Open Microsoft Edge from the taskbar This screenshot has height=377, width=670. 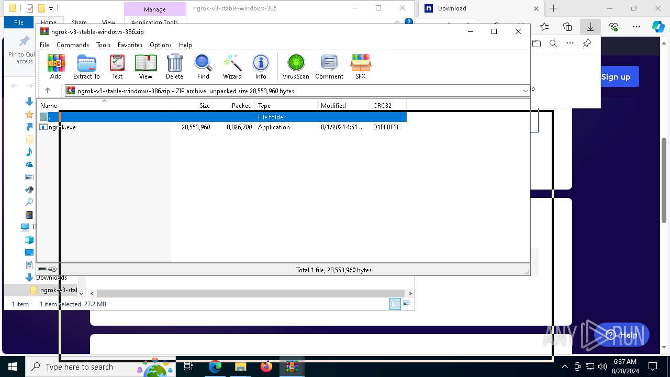[215, 367]
